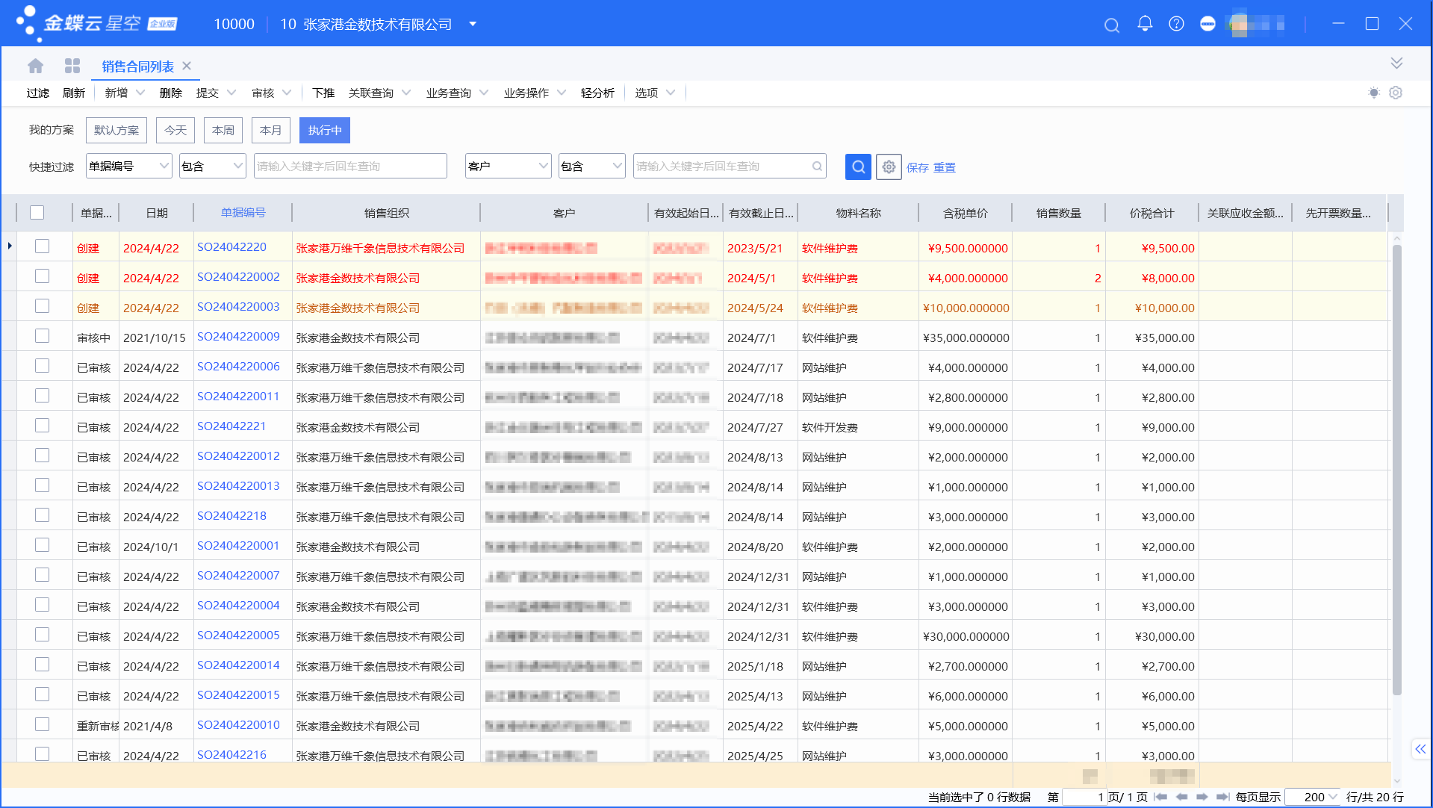This screenshot has width=1433, height=808.
Task: Expand the 提交 dropdown arrow
Action: tap(231, 93)
